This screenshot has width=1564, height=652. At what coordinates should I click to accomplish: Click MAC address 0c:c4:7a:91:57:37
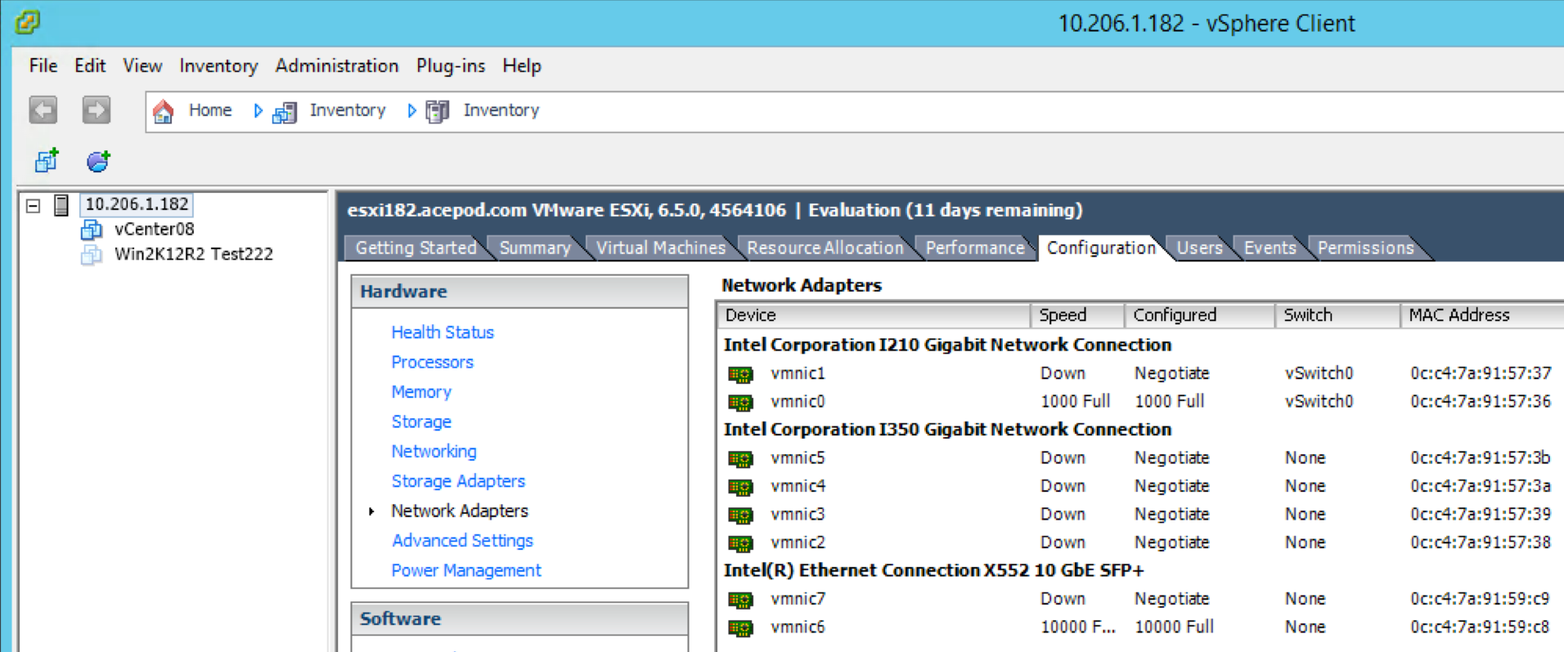(1481, 373)
